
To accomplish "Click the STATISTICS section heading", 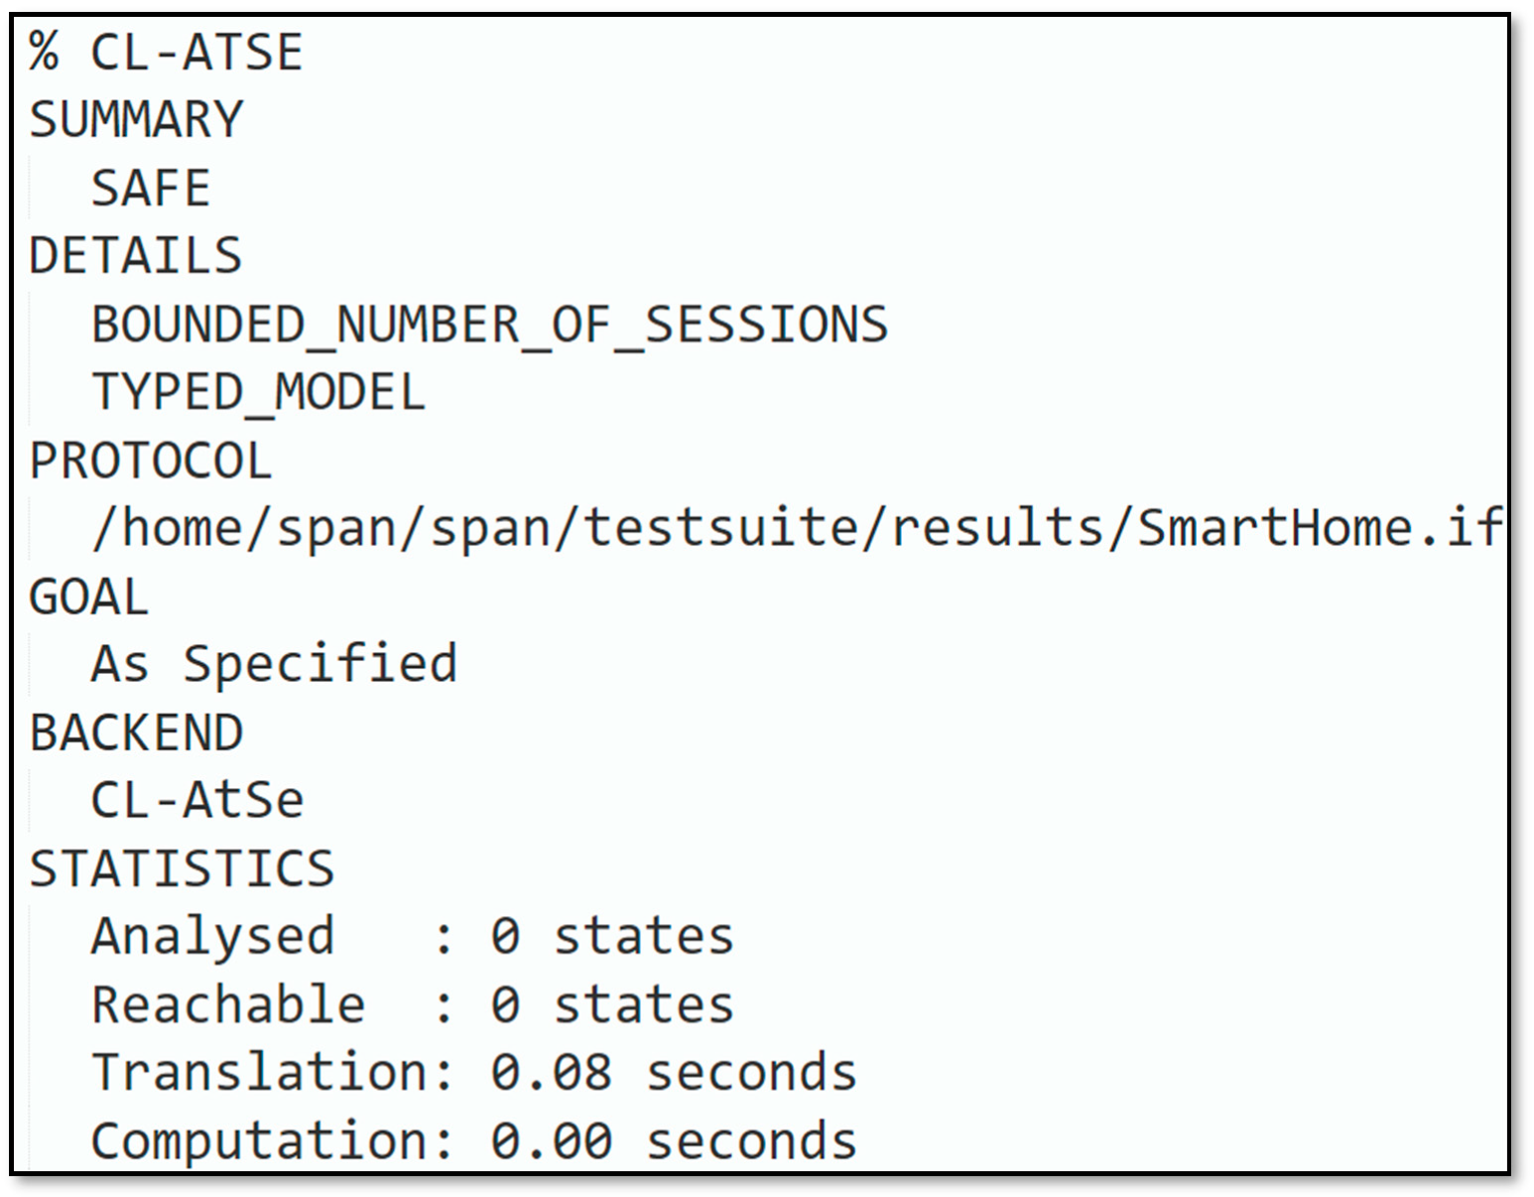I will 183,868.
